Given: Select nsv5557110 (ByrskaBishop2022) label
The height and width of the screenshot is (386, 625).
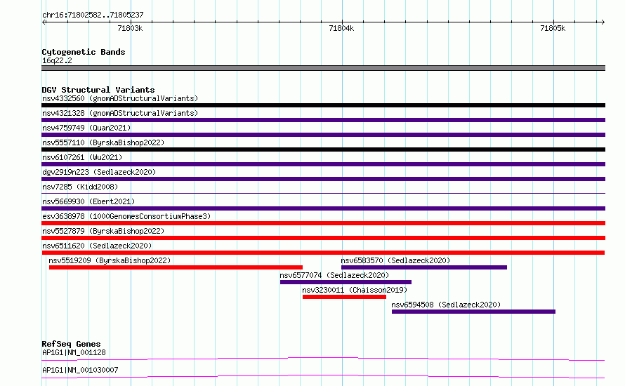Looking at the screenshot, I should click(x=103, y=142).
